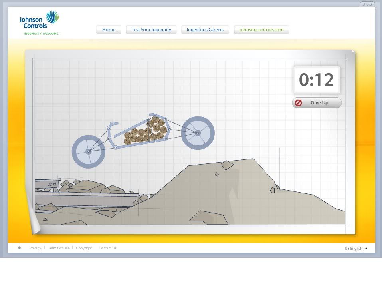Image resolution: width=382 pixels, height=283 pixels.
Task: Open the Ingenious Careers tab
Action: point(205,30)
